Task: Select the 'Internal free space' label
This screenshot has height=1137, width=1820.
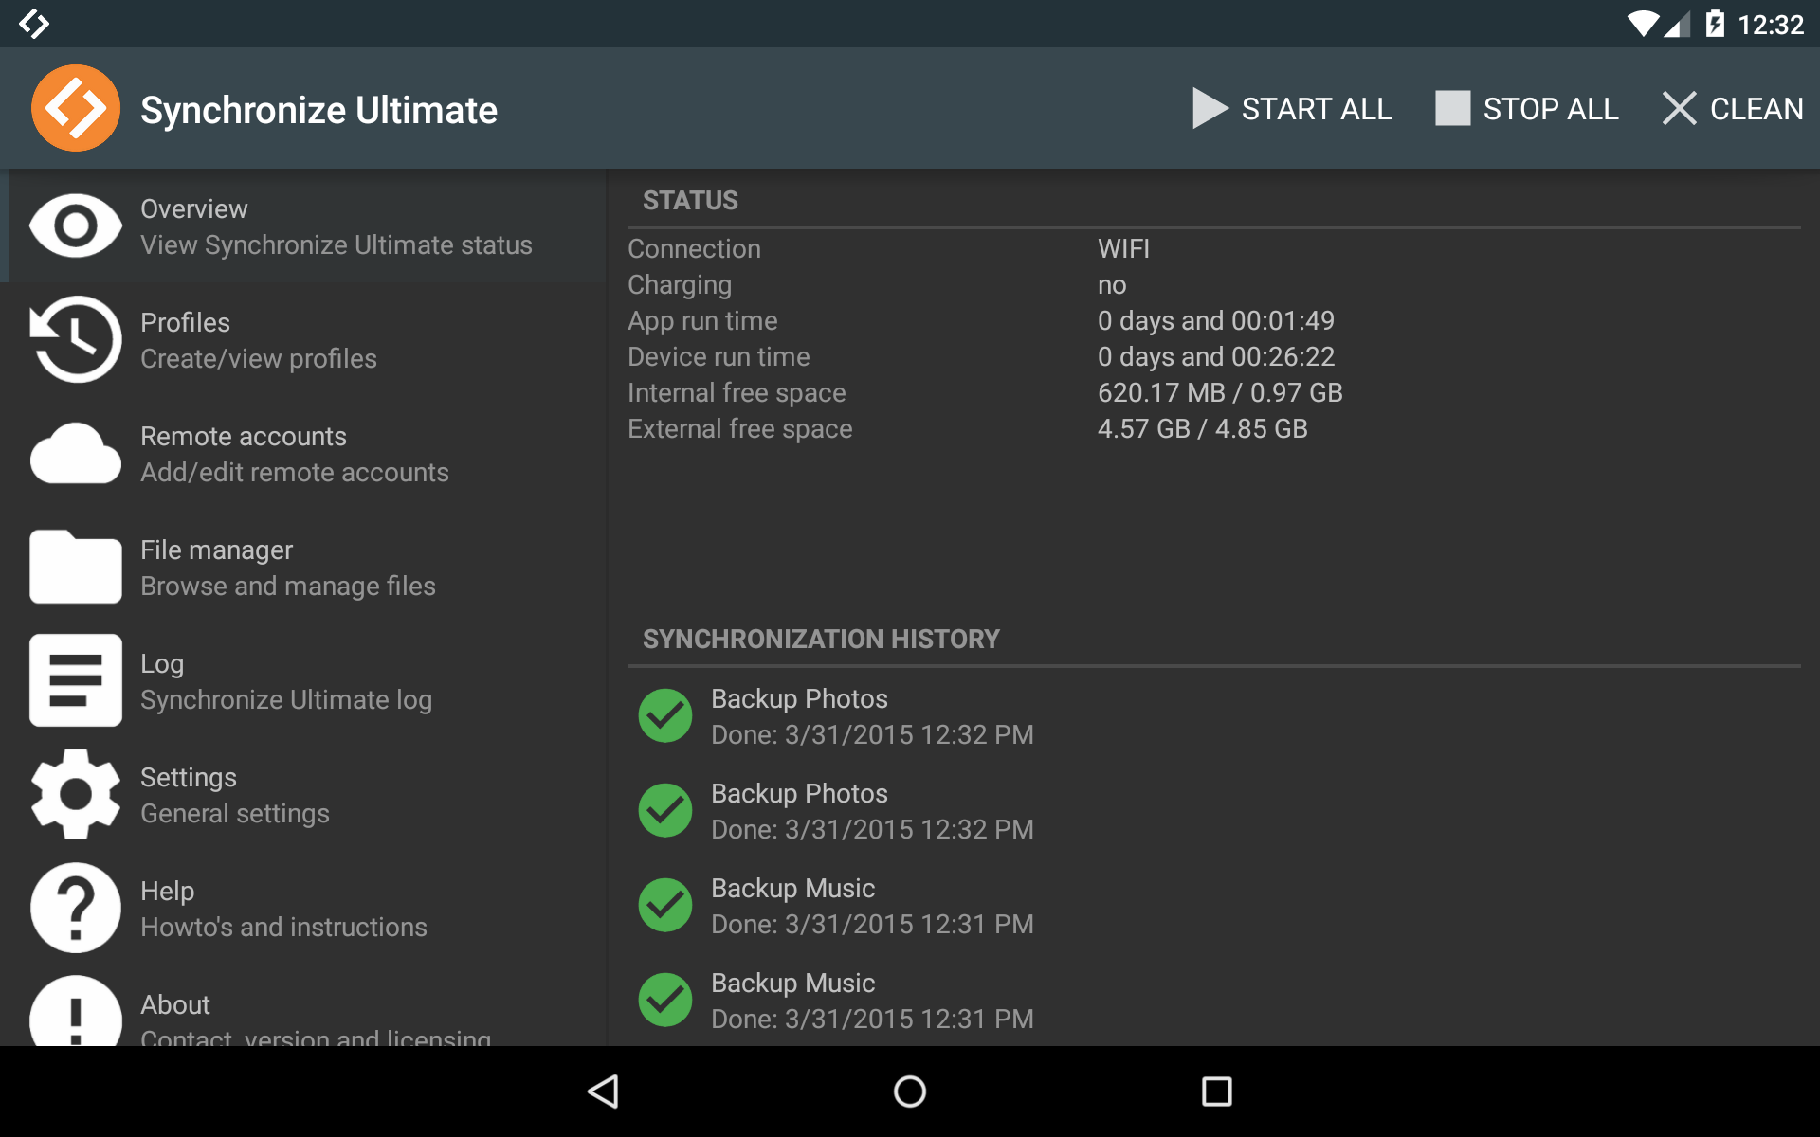Action: click(737, 392)
